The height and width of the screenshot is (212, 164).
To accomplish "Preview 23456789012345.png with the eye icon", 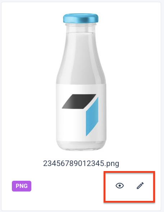I will click(x=120, y=186).
